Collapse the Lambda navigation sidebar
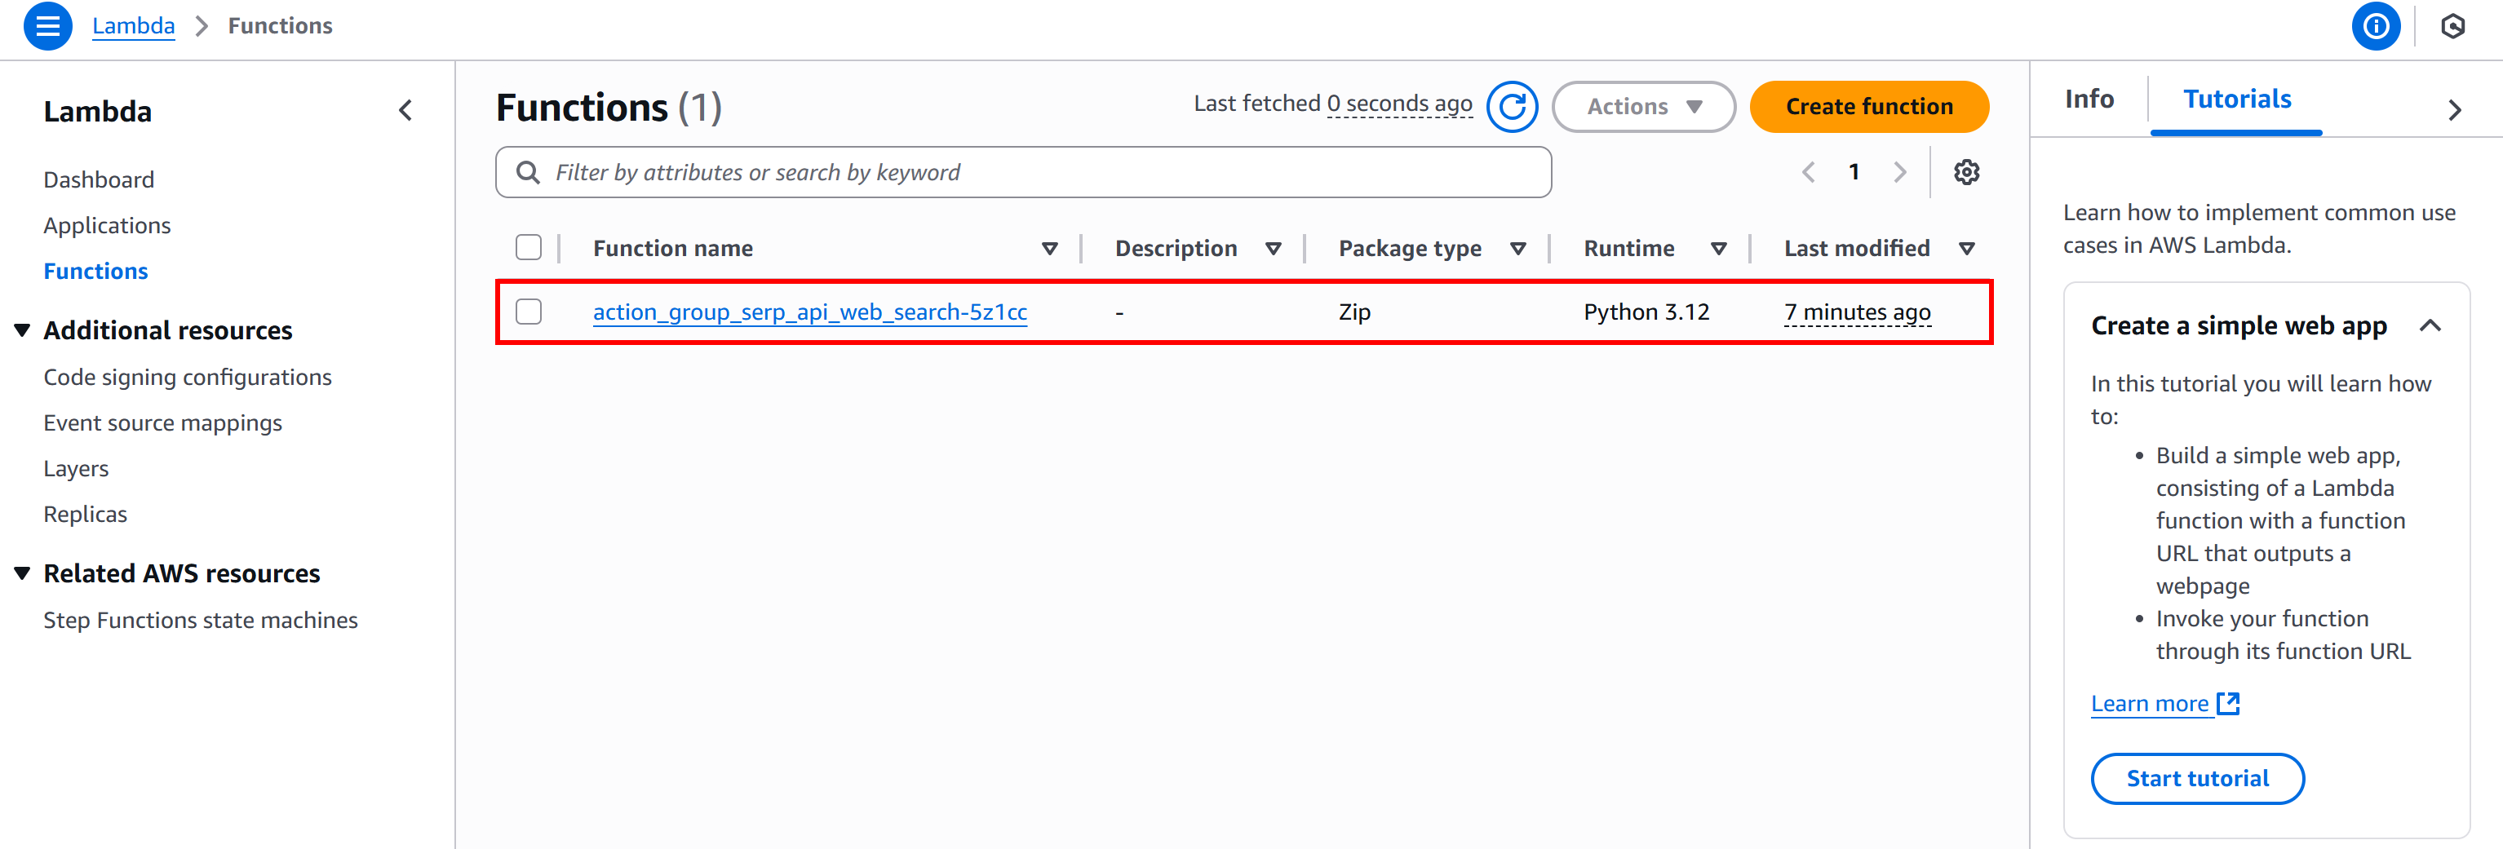2503x849 pixels. (405, 110)
